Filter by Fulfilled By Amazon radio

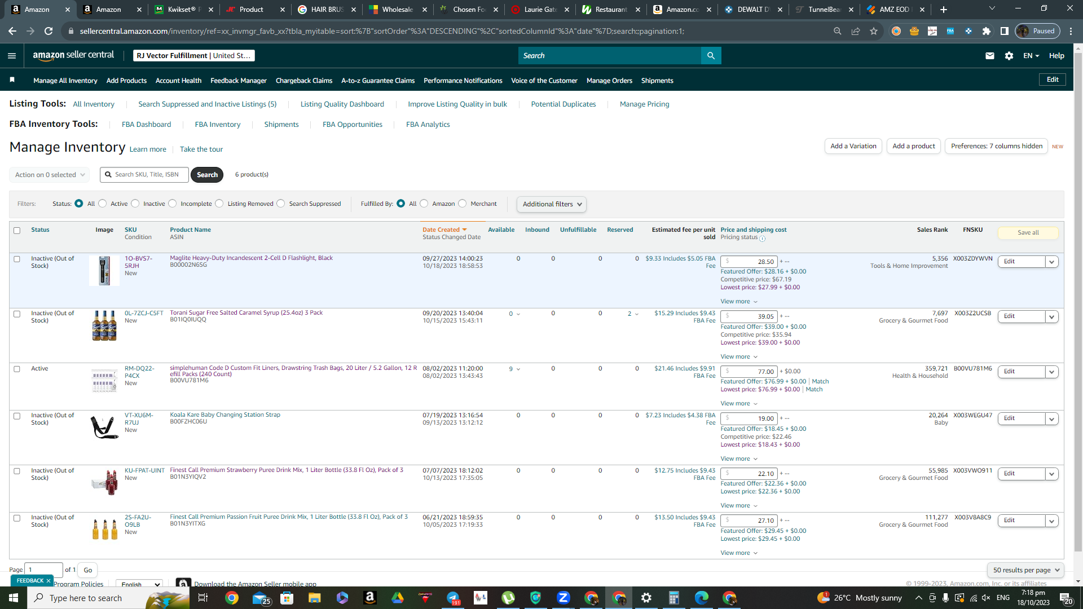coord(424,204)
